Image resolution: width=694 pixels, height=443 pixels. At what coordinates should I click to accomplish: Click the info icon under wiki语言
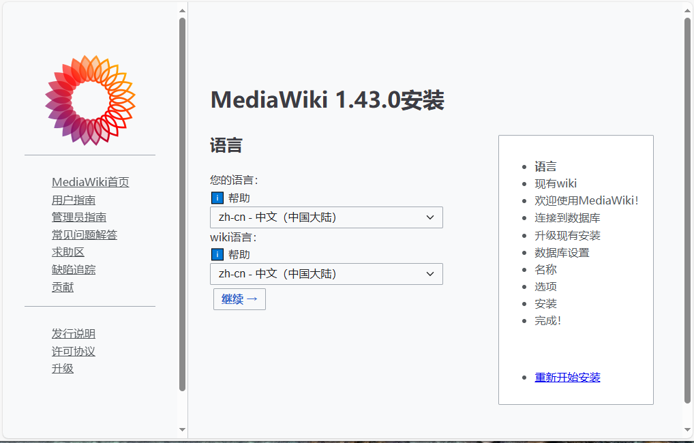[x=217, y=254]
